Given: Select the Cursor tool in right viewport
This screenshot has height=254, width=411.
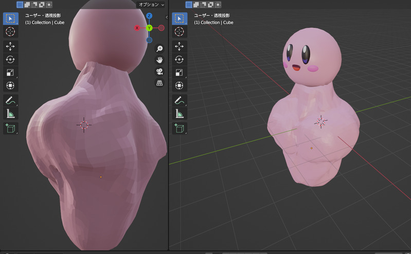Looking at the screenshot, I should pos(180,31).
